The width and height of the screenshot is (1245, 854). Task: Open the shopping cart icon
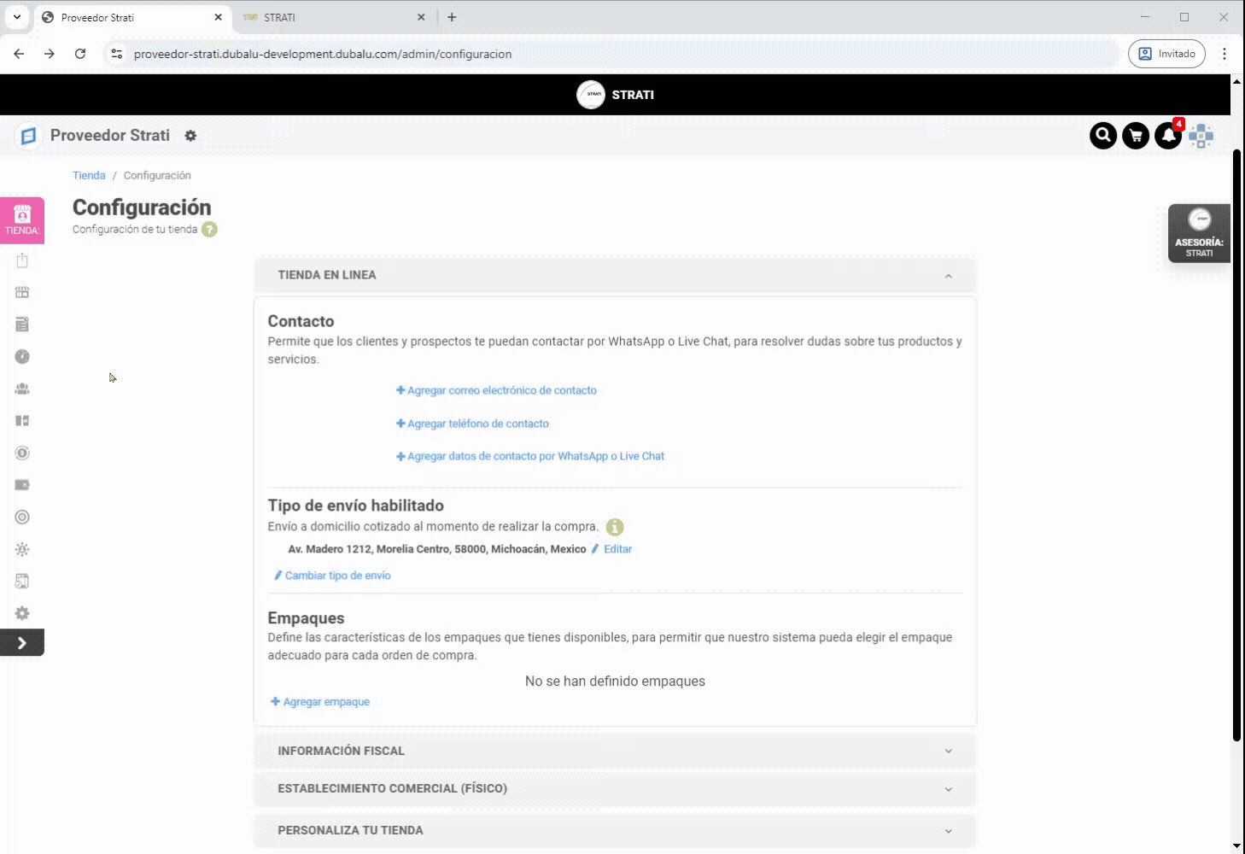click(x=1135, y=136)
